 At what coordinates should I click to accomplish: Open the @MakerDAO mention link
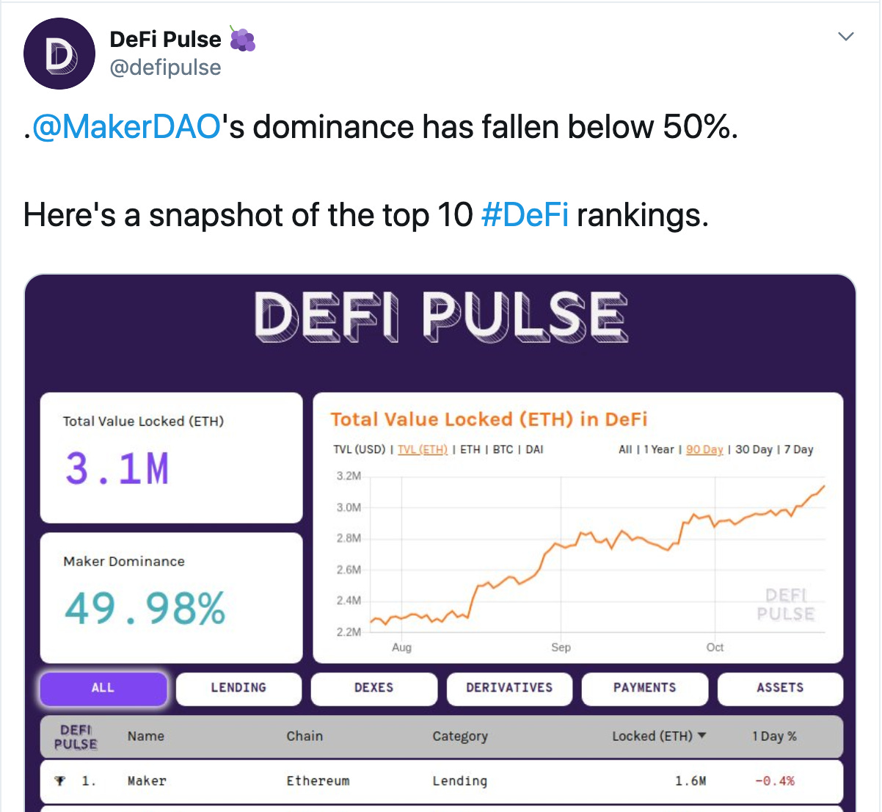coord(126,127)
